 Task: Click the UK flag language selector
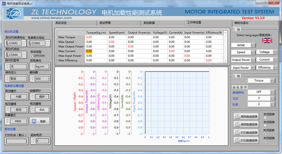[x=266, y=40]
